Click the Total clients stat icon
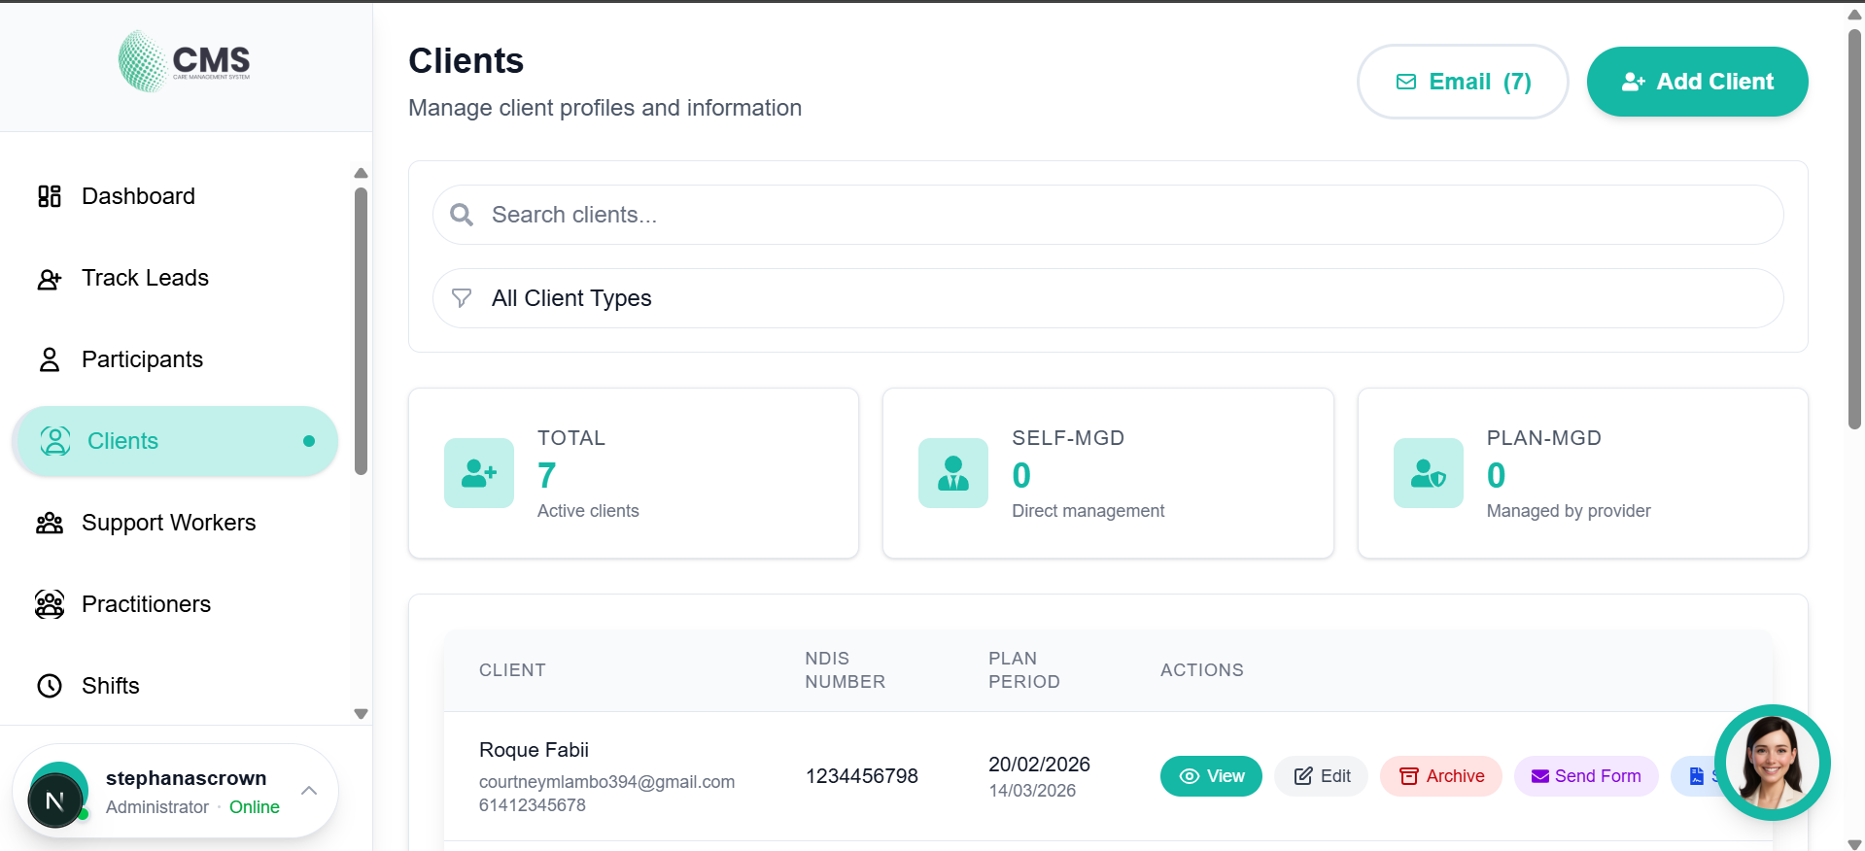 478,473
